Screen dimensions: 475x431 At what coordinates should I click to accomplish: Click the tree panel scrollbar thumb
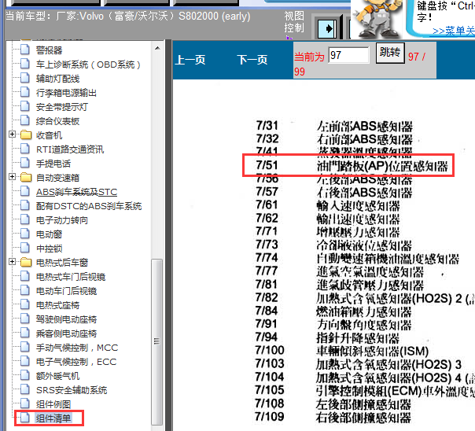coord(157,341)
